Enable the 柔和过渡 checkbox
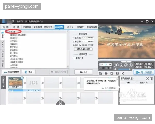The height and width of the screenshot is (124, 155). pyautogui.click(x=74, y=58)
